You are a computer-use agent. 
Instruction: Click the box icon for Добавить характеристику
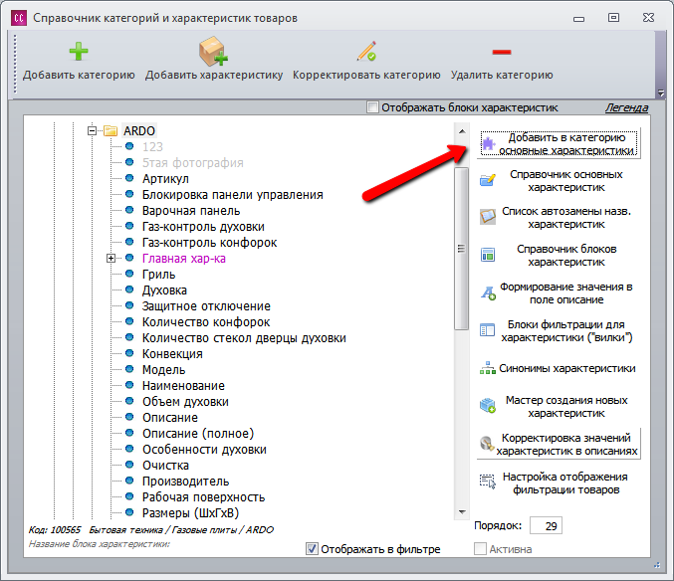click(213, 51)
